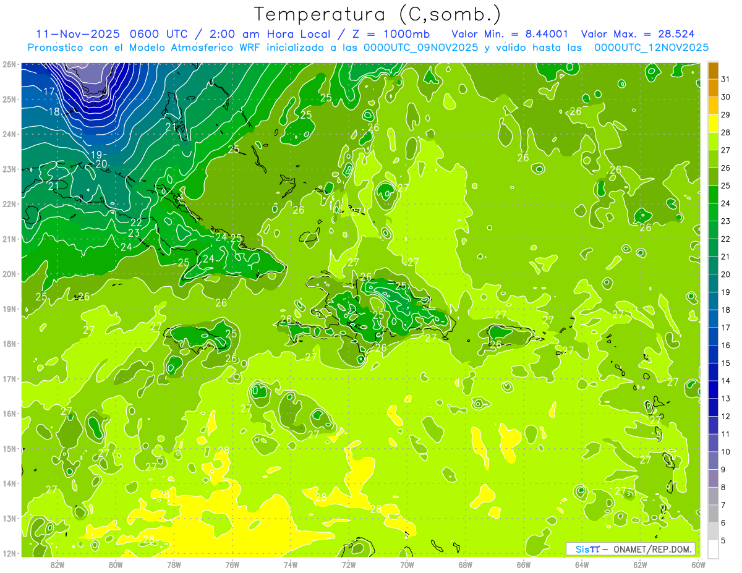
Task: Select the lime legend swatch between 27 and 28
Action: tap(713, 142)
